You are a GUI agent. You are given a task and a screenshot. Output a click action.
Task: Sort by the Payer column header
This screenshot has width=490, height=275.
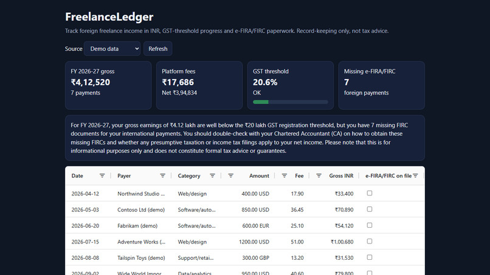point(124,175)
